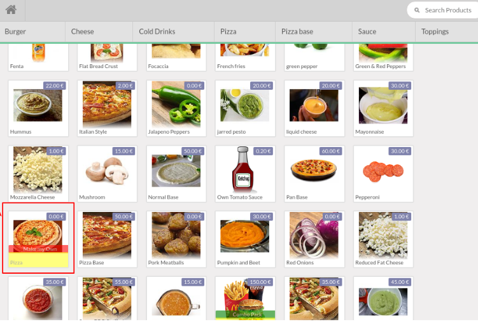Select the Italian Style pizza
478x324 pixels.
tap(107, 108)
